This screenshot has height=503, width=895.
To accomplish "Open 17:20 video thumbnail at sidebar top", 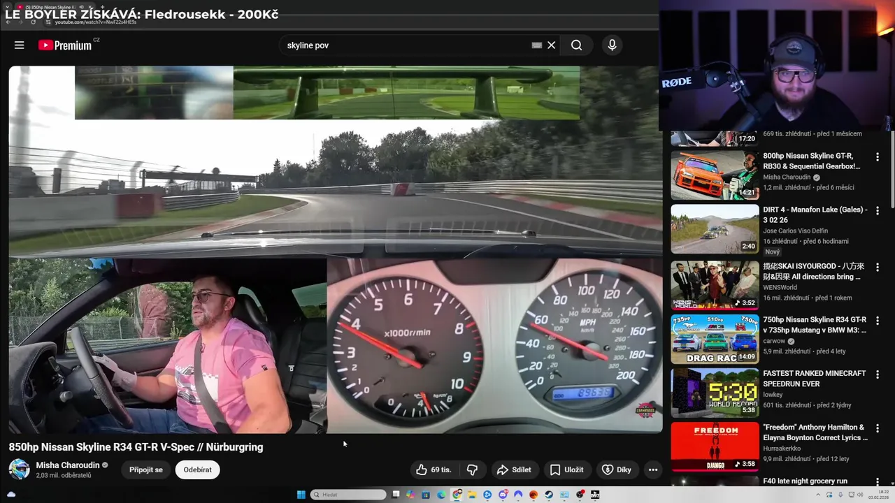I will 715,138.
